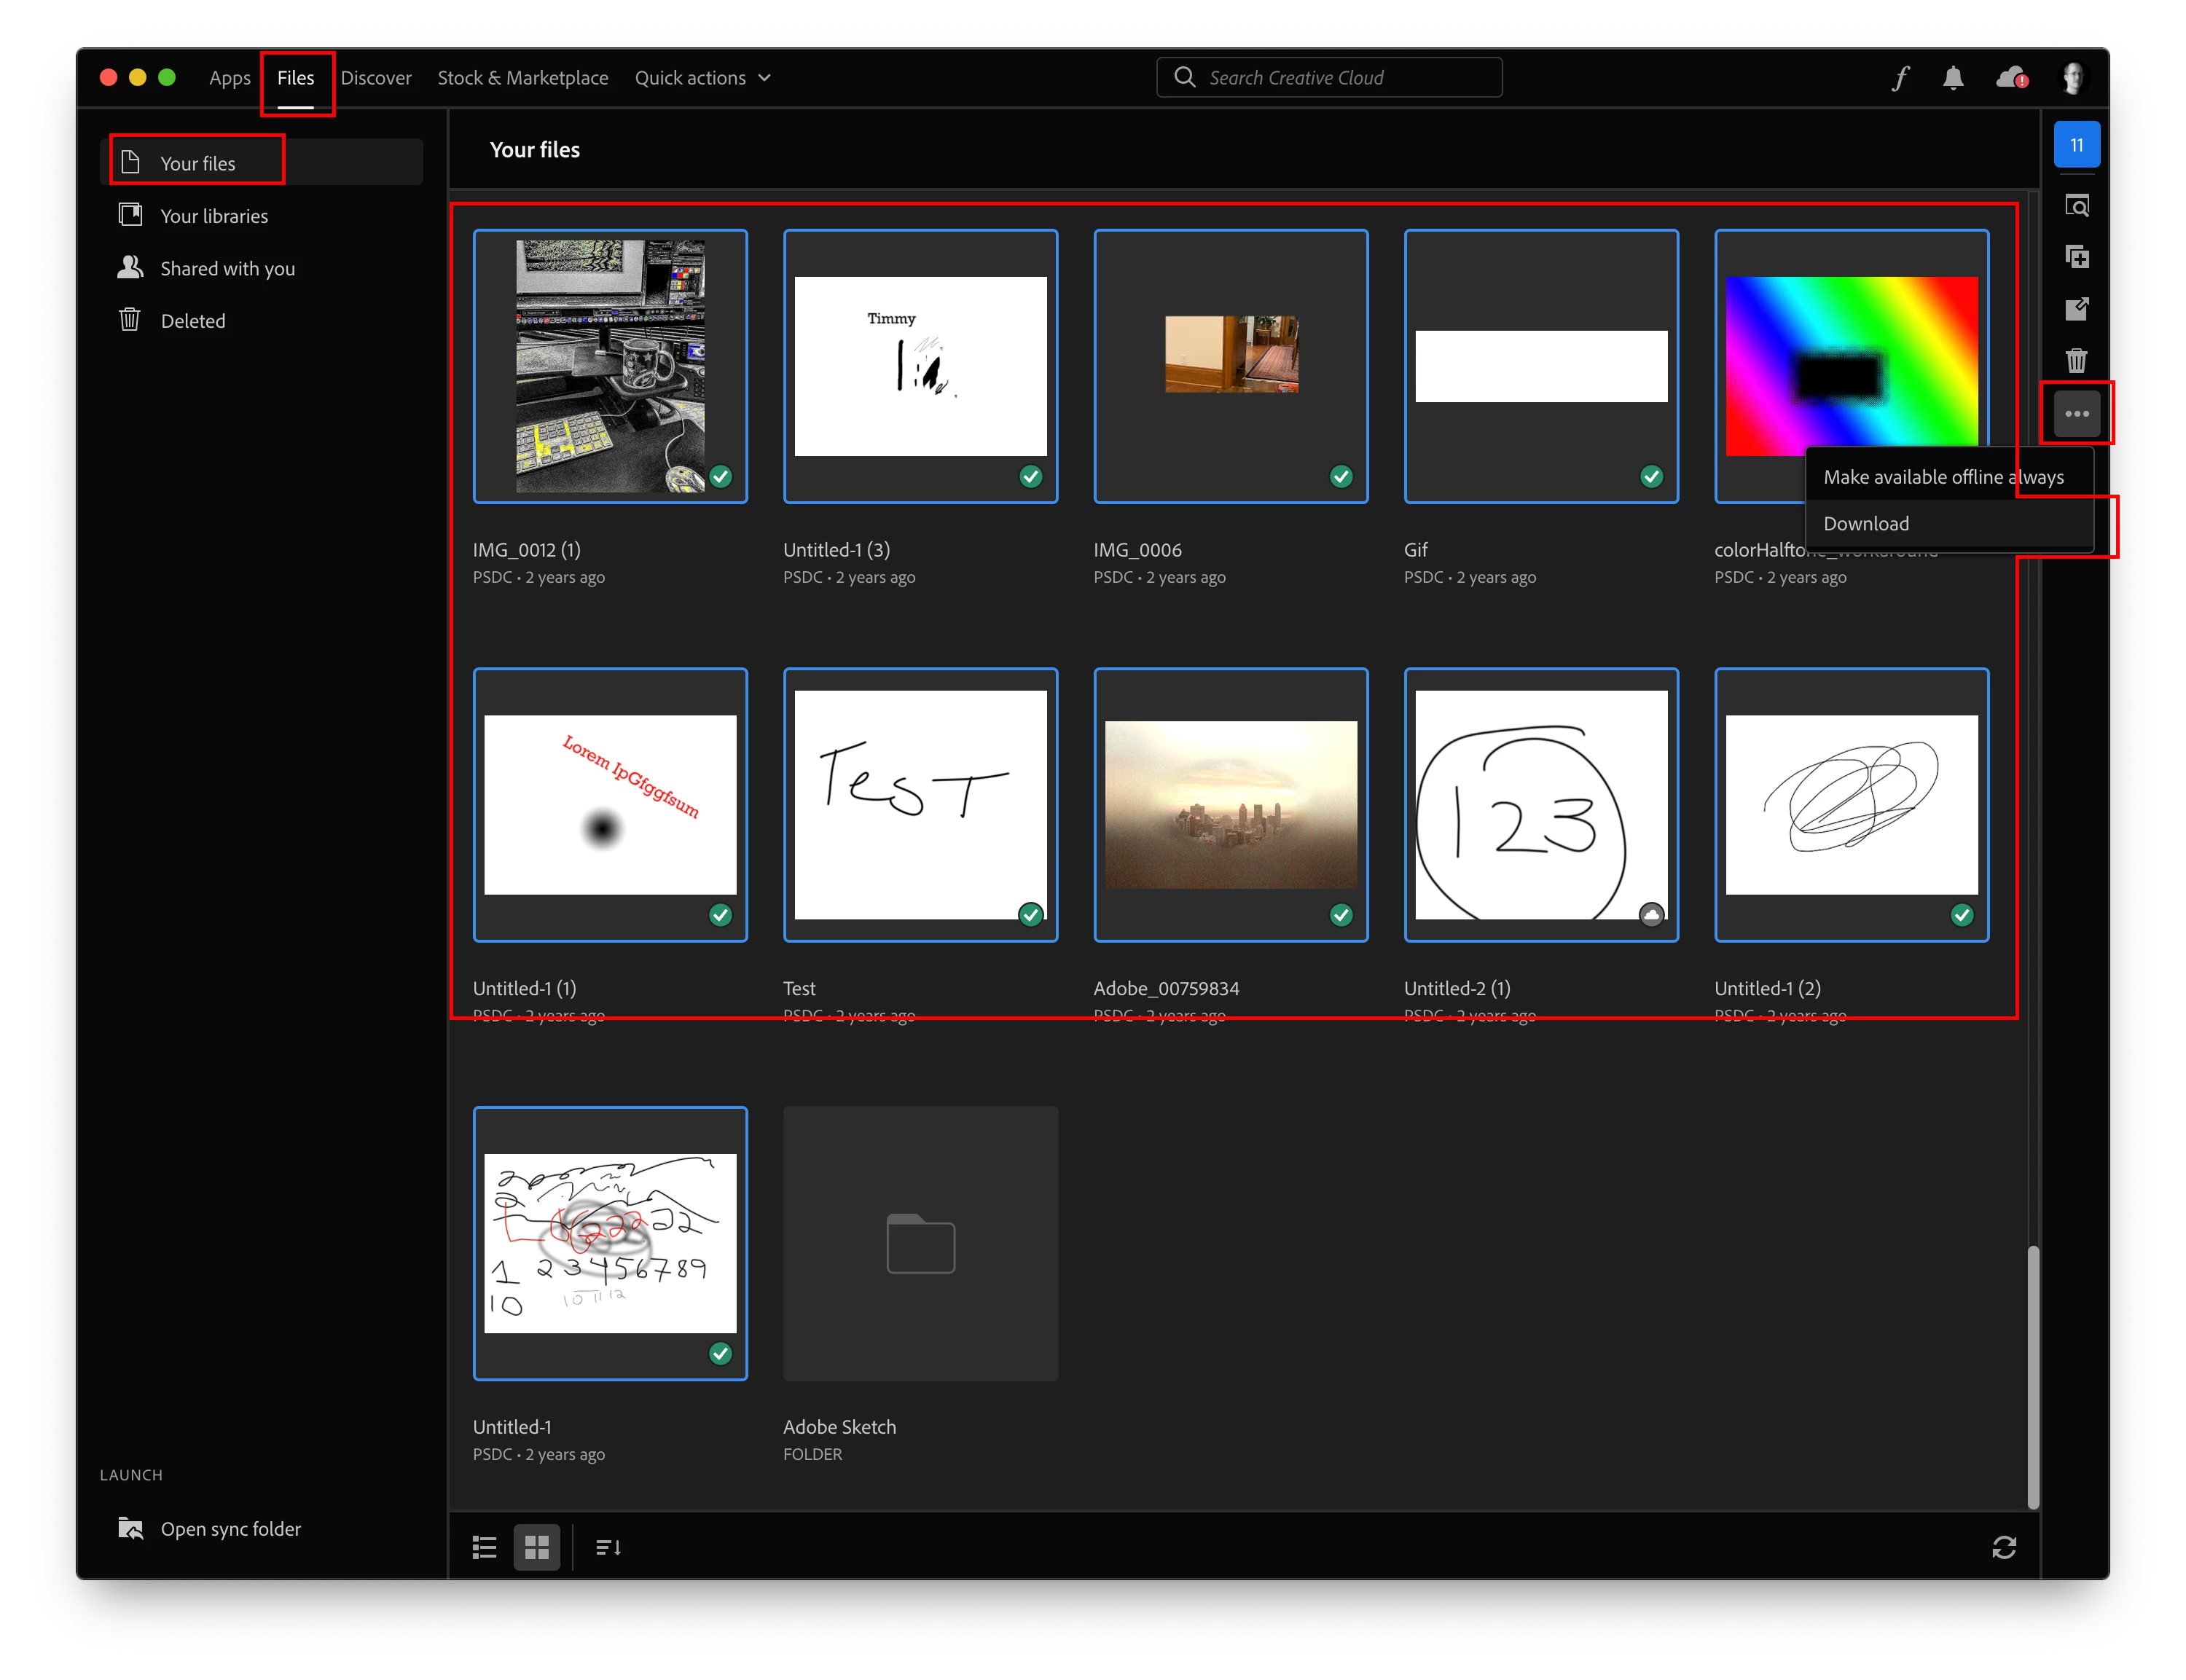This screenshot has height=1680, width=2186.
Task: Click the share export icon in right panel
Action: [2076, 309]
